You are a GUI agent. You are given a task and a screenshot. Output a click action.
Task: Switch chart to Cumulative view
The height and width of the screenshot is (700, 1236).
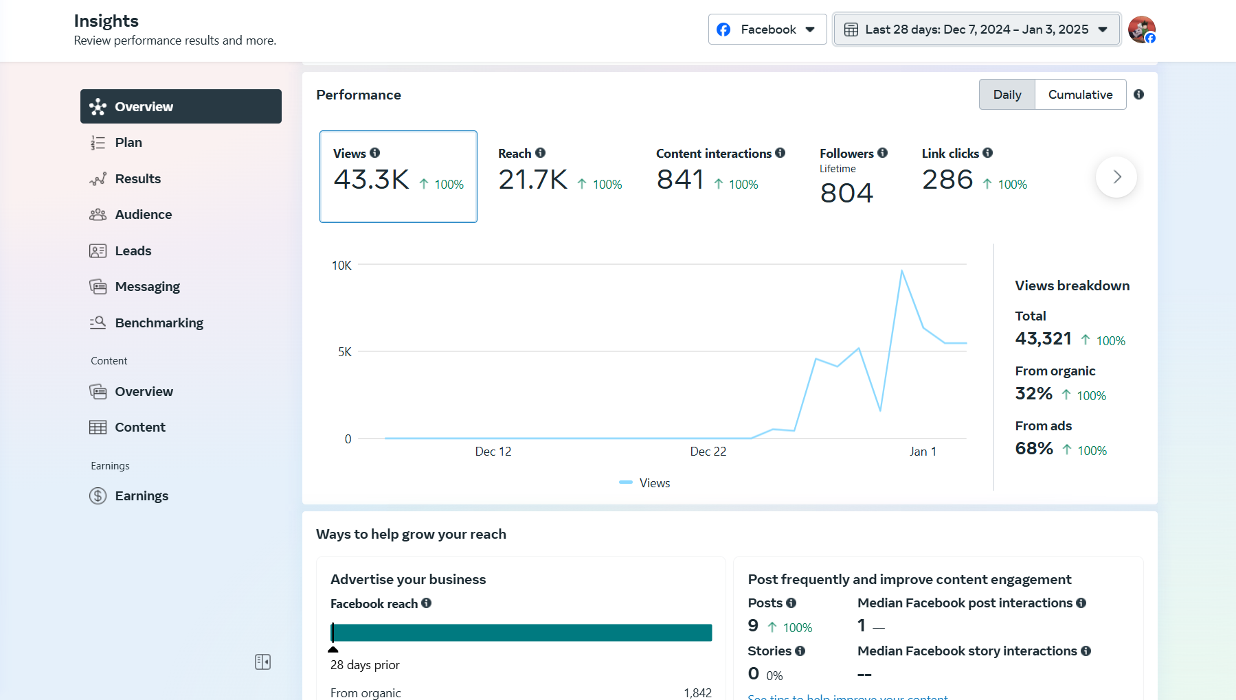(x=1080, y=95)
